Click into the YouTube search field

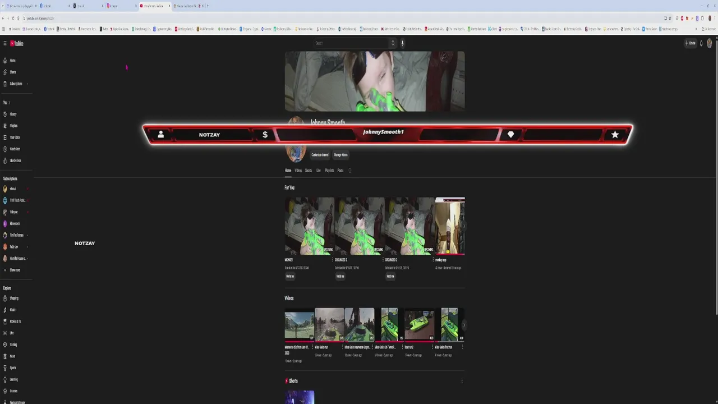(x=351, y=43)
